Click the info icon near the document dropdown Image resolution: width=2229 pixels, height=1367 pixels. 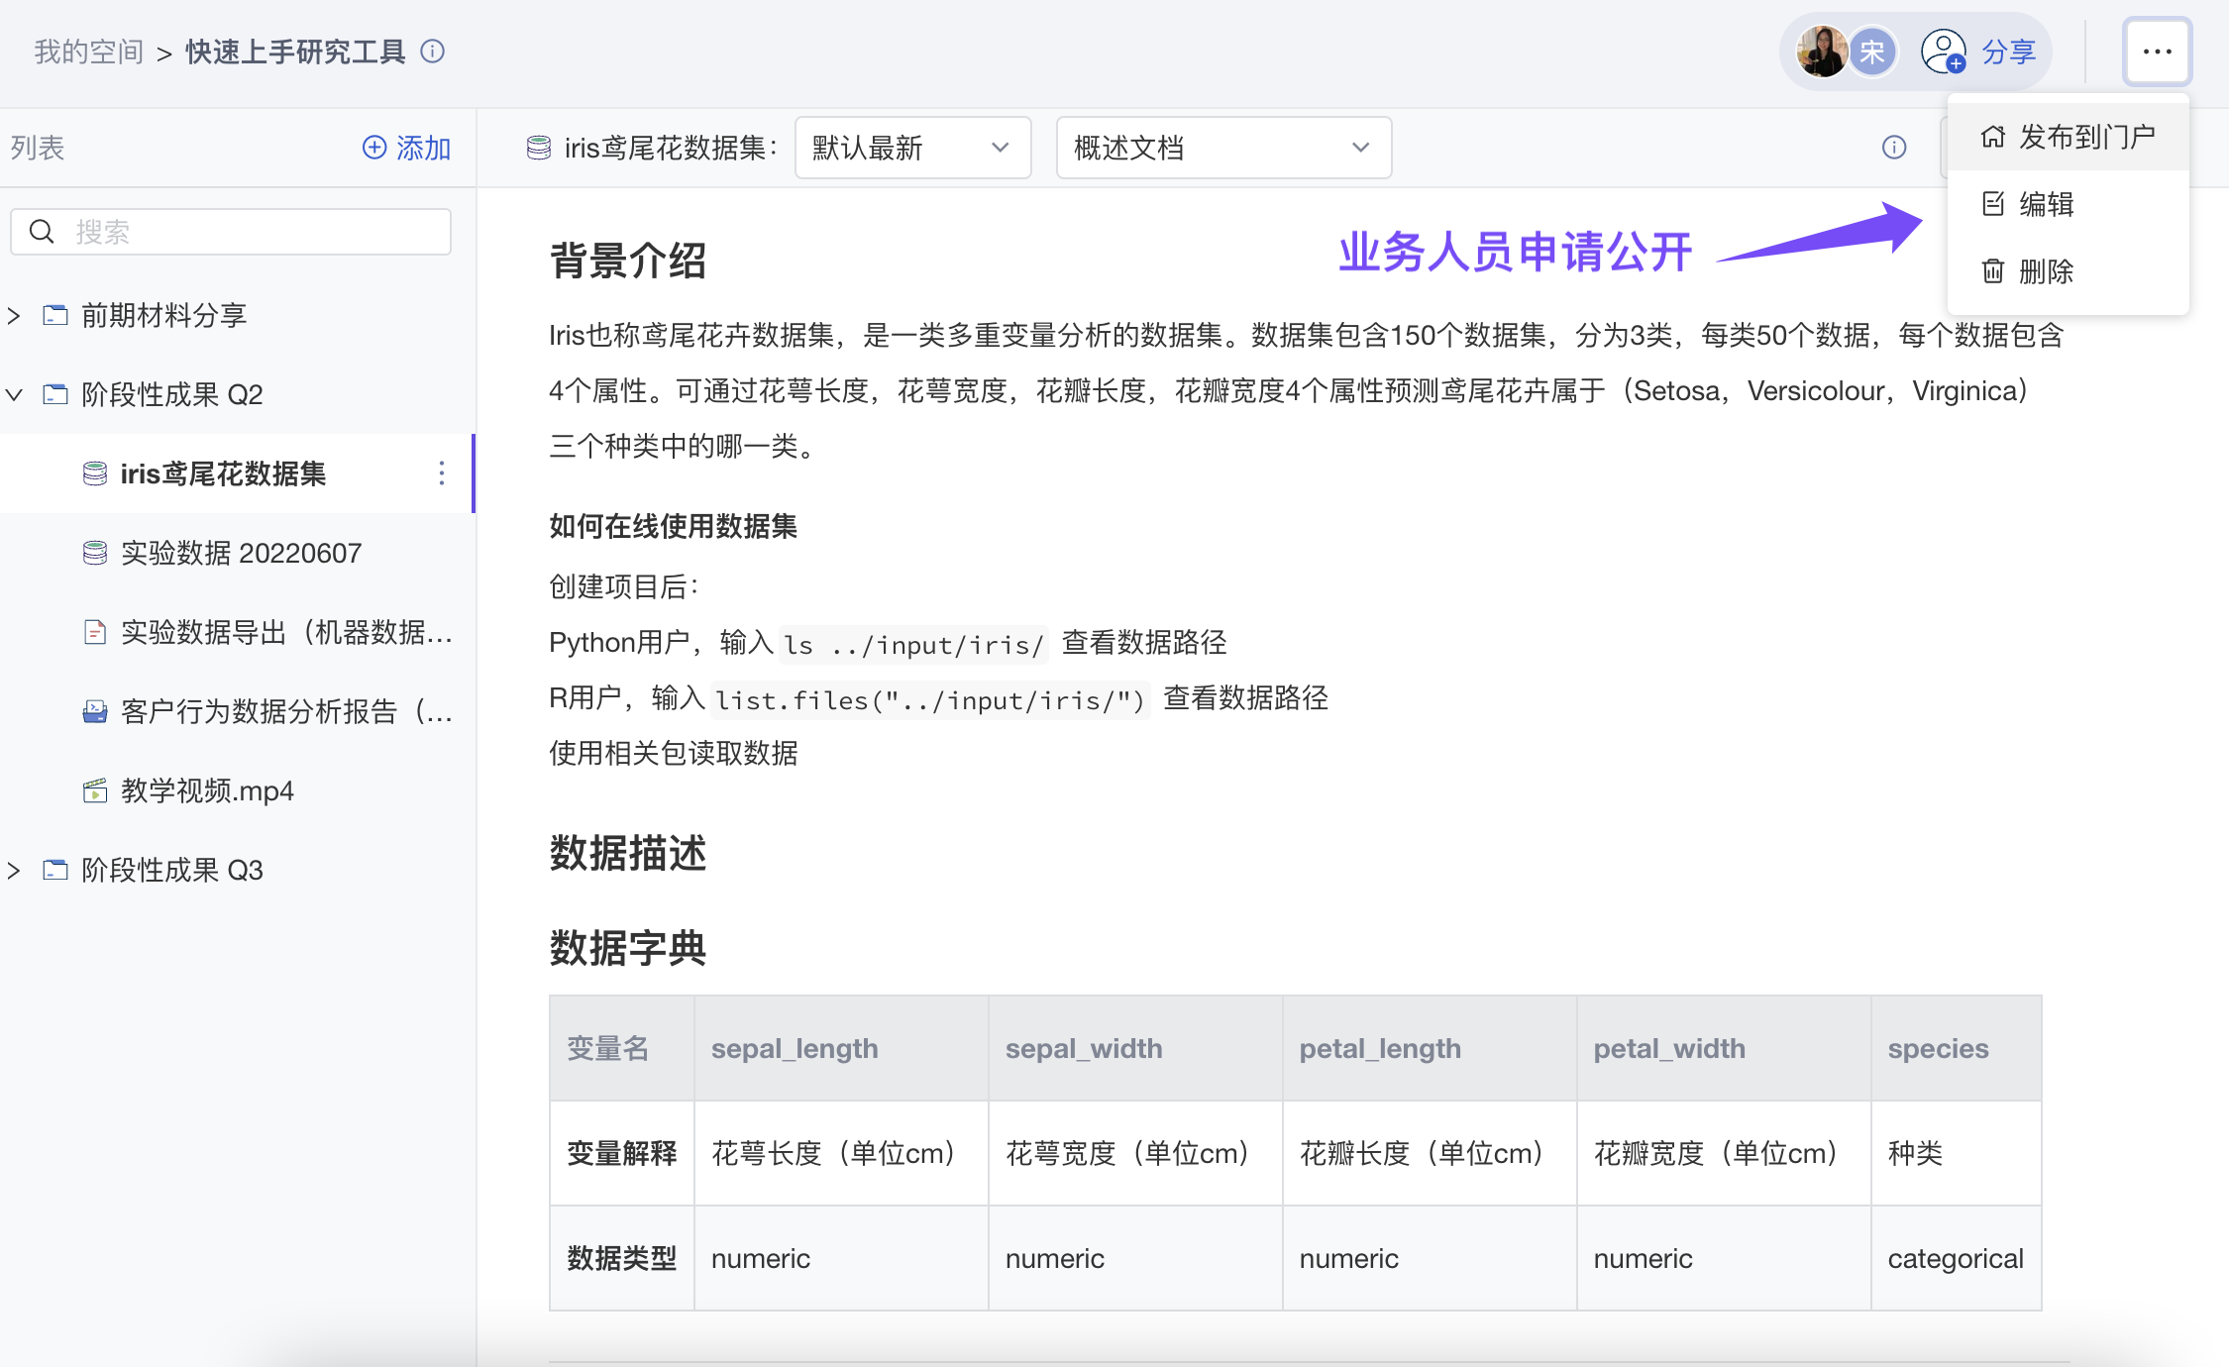(x=1893, y=148)
